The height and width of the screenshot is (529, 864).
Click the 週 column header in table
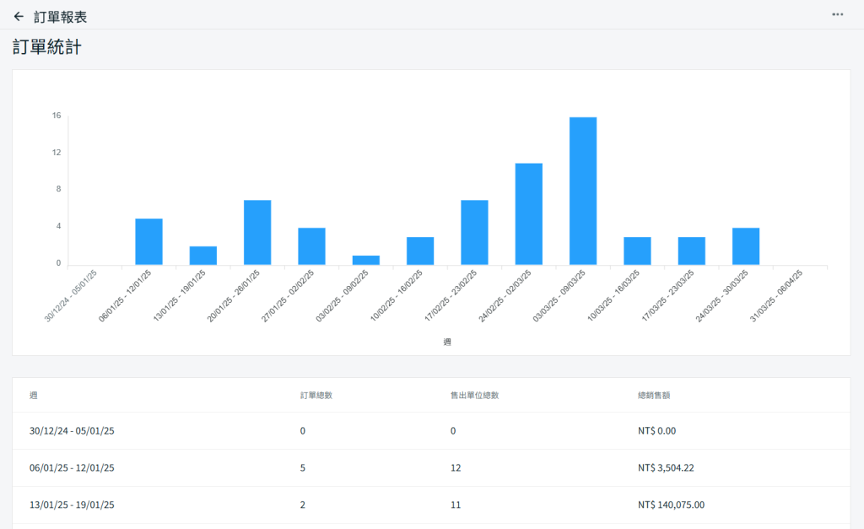pyautogui.click(x=34, y=395)
